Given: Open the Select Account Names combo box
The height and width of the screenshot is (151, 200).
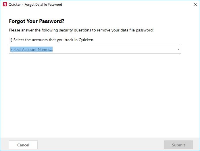Looking at the screenshot, I should click(95, 49).
